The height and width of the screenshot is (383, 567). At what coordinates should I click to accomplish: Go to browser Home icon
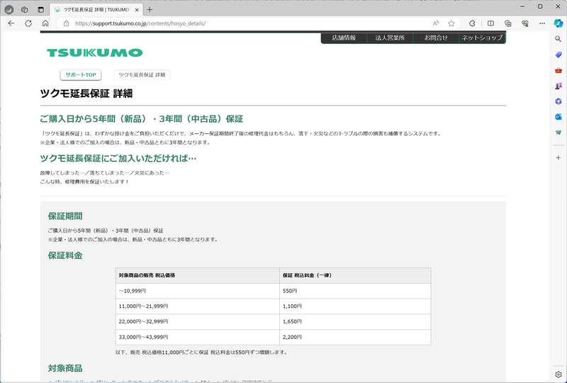(x=45, y=23)
